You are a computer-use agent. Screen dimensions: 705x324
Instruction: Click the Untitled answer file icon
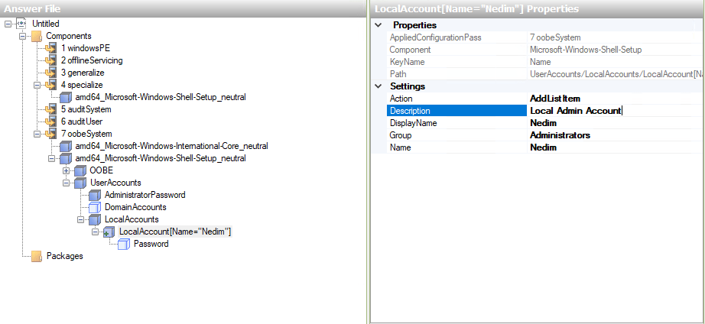click(x=21, y=24)
